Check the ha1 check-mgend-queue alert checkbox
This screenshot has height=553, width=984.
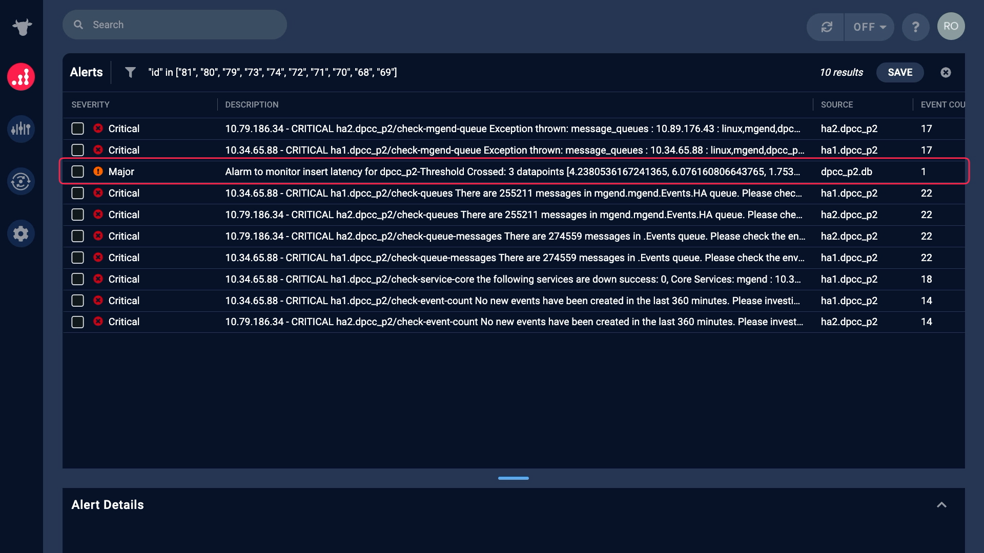[77, 150]
